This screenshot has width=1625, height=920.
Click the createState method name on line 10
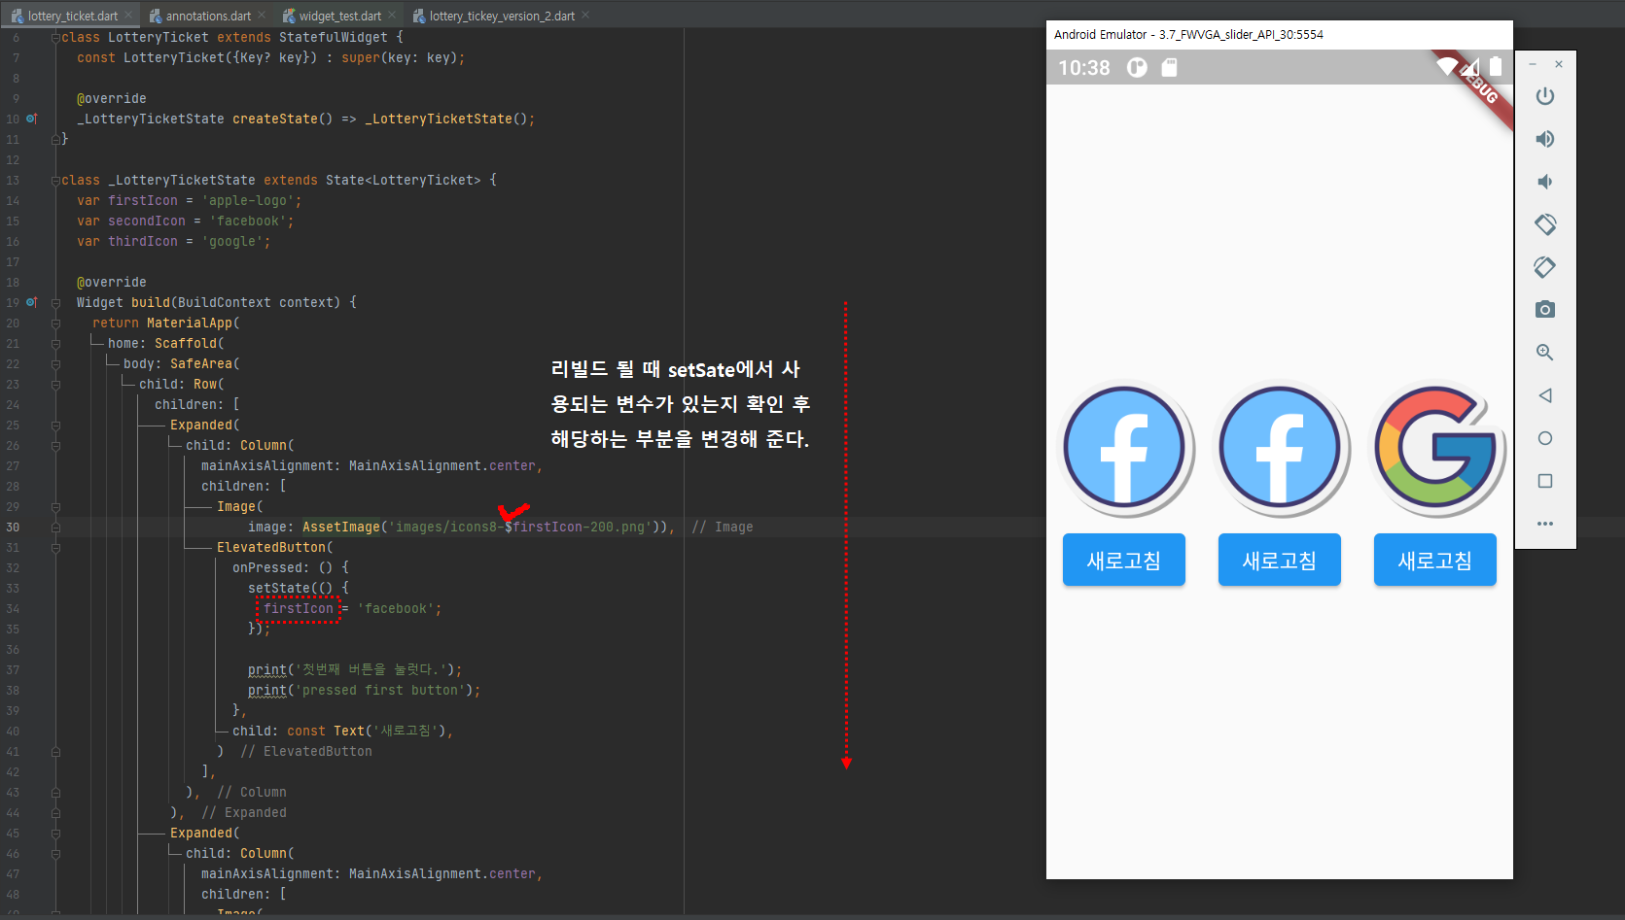tap(274, 119)
